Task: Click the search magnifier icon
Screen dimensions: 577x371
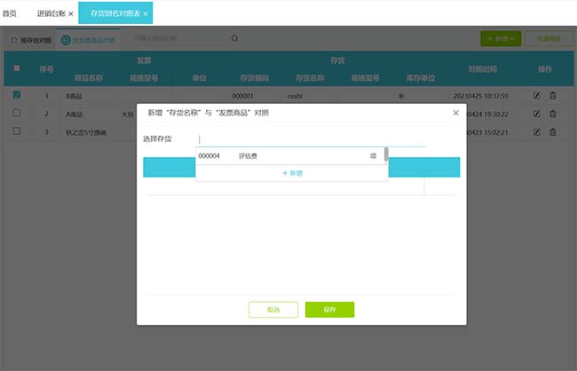Action: point(234,39)
